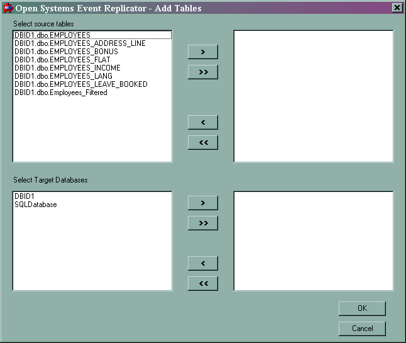Screen dimensions: 406x343
Task: Pick the DBID1.dbo.EMPLOYEES_FLAT entry
Action: coord(62,60)
